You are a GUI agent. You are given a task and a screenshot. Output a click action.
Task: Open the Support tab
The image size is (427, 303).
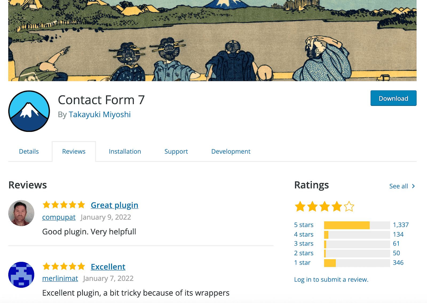click(x=176, y=151)
